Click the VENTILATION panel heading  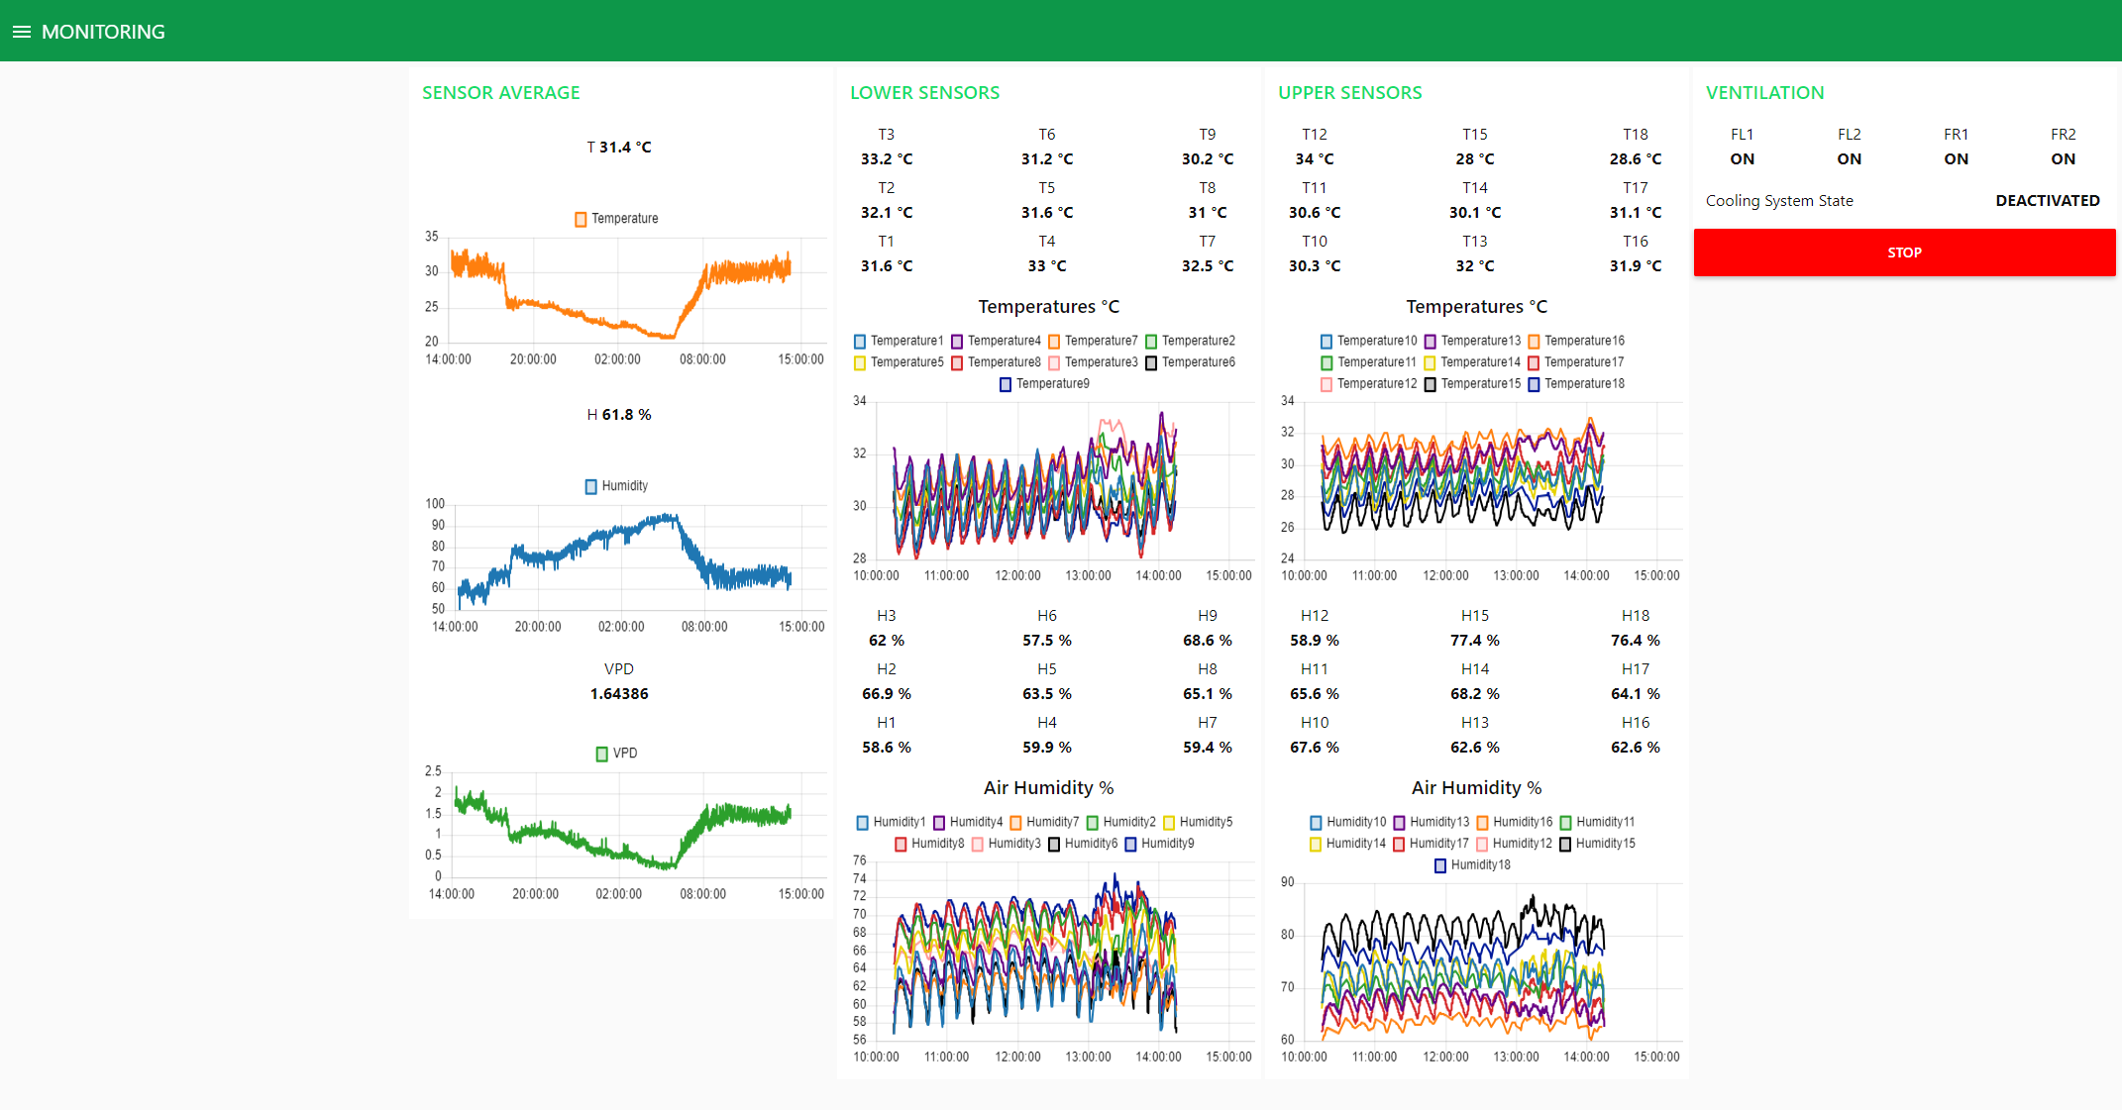pyautogui.click(x=1764, y=92)
